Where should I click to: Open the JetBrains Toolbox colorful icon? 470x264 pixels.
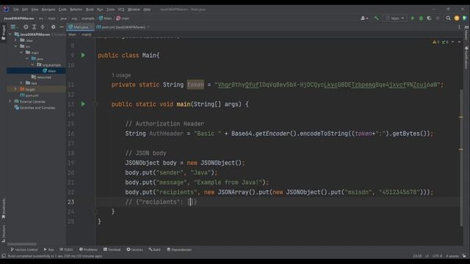pyautogui.click(x=465, y=18)
